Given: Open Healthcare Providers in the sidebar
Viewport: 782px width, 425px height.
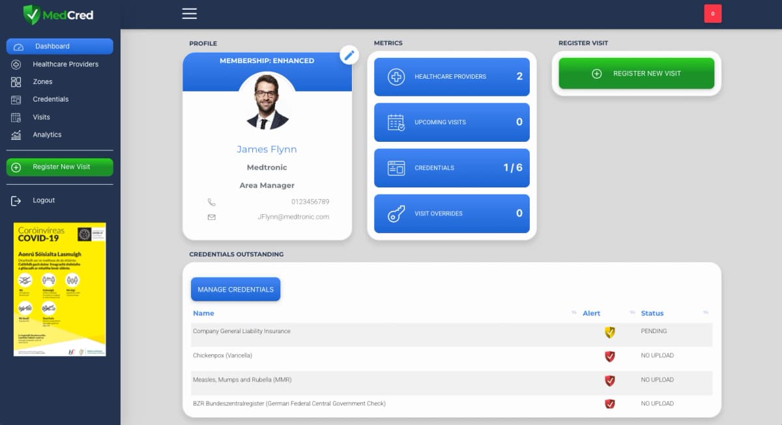Looking at the screenshot, I should pyautogui.click(x=65, y=64).
